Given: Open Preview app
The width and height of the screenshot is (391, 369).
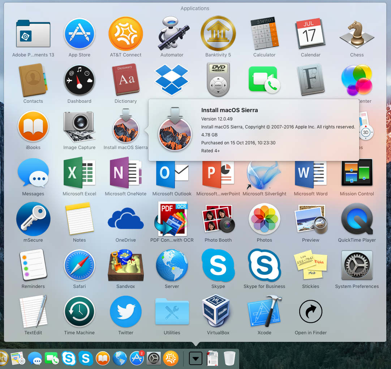Looking at the screenshot, I should [311, 219].
